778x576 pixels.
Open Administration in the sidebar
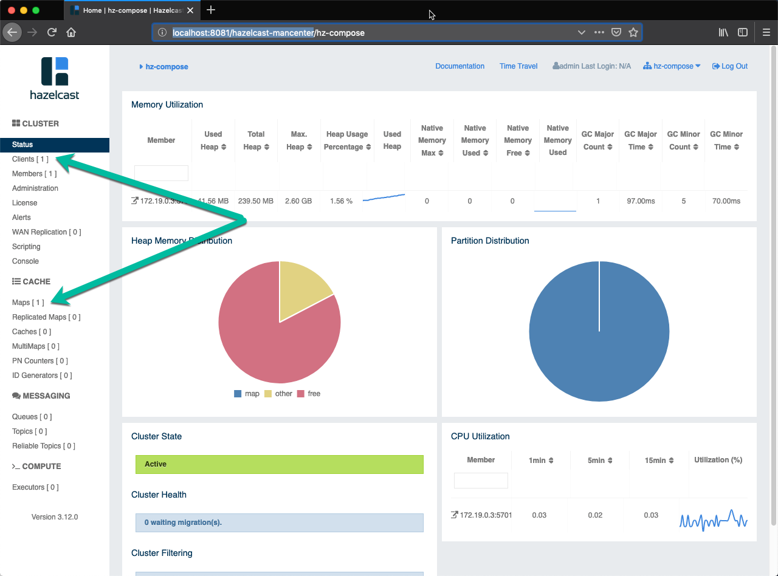[35, 188]
